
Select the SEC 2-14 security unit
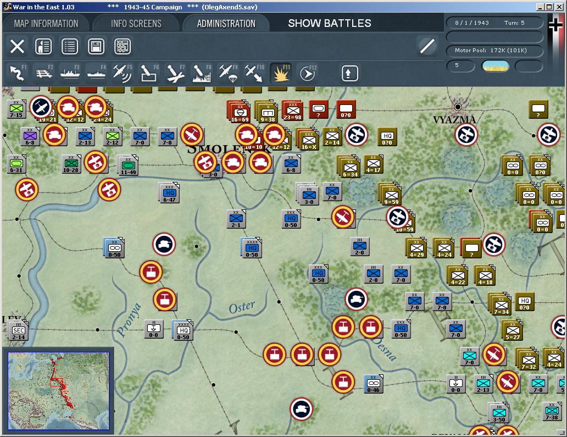point(18,331)
